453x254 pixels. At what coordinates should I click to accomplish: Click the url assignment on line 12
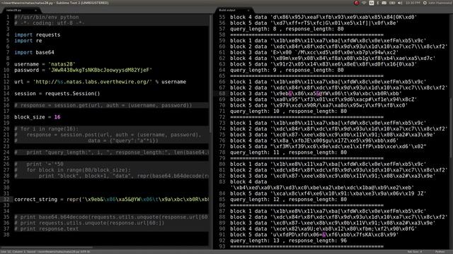coord(100,82)
